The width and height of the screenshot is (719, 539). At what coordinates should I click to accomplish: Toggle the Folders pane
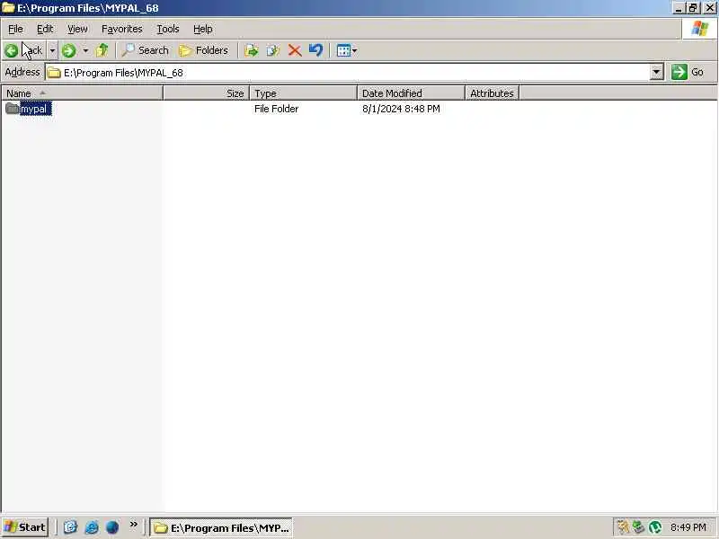pyautogui.click(x=204, y=50)
